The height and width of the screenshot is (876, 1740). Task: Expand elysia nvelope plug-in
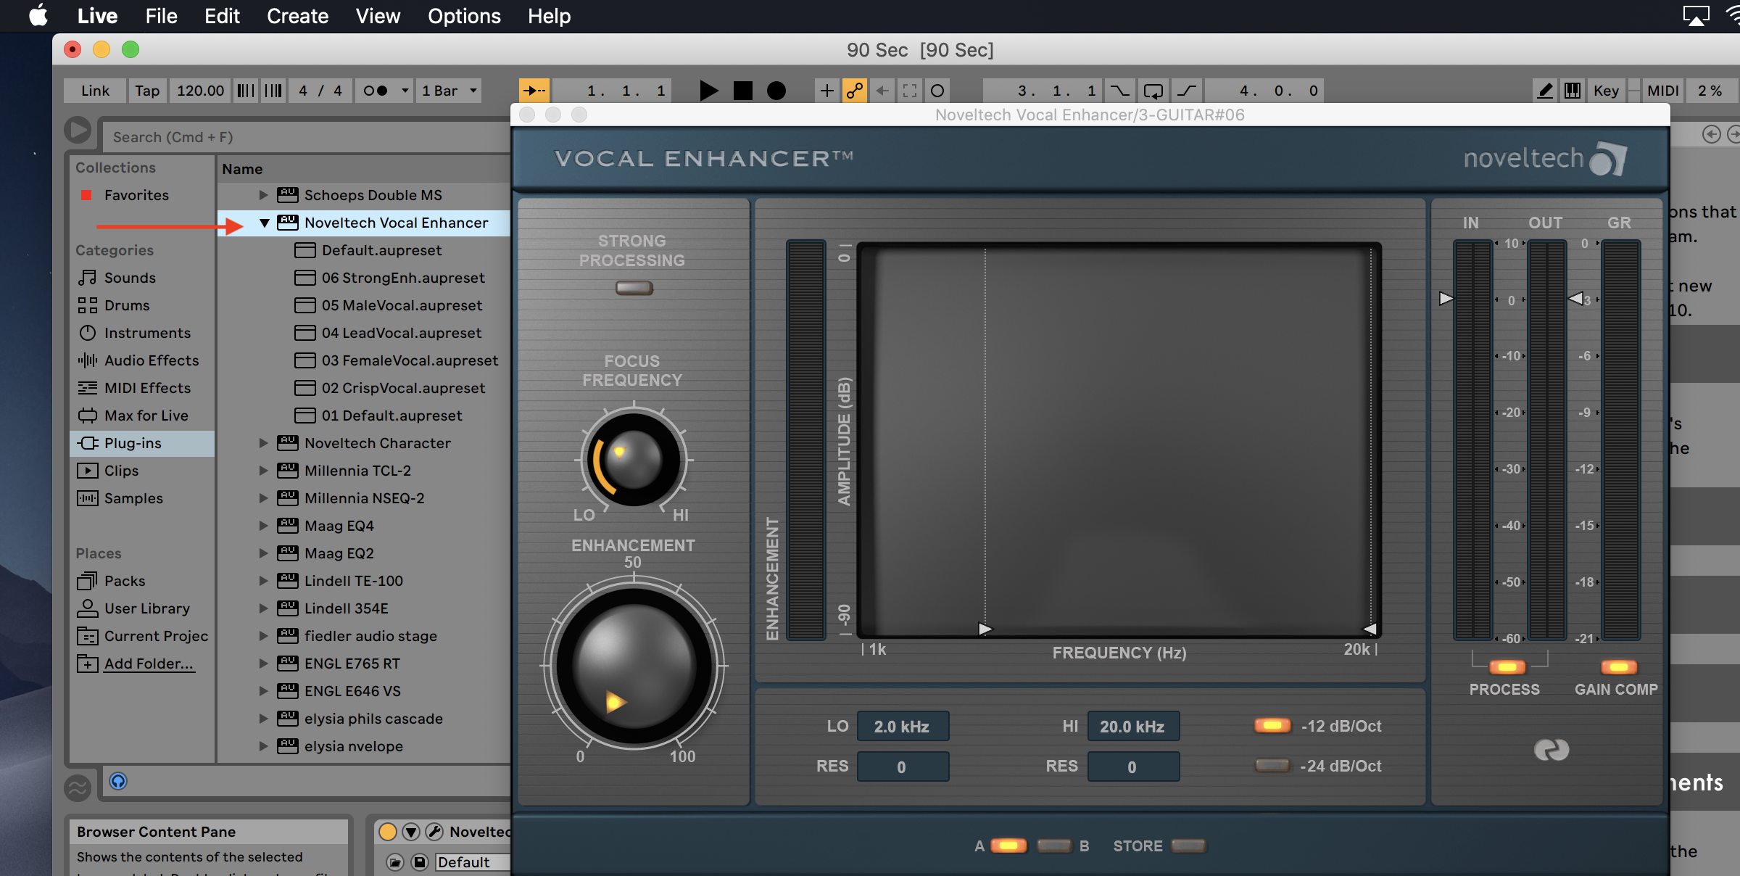pyautogui.click(x=264, y=746)
